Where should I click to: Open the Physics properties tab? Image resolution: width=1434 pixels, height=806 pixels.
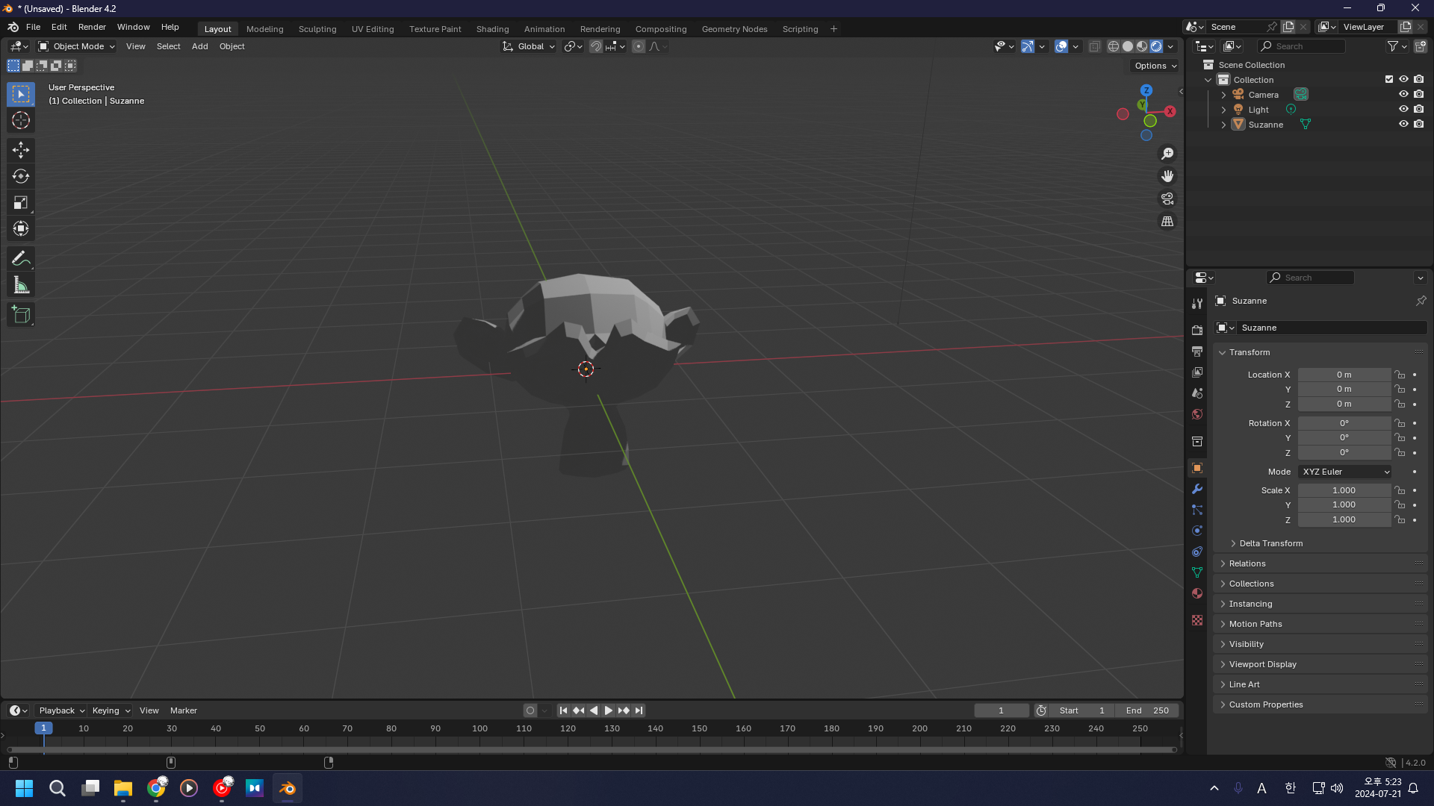(1197, 531)
